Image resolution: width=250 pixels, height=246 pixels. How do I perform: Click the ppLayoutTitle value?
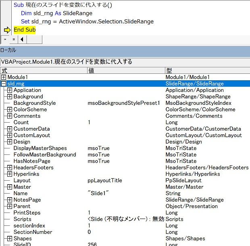(105, 181)
